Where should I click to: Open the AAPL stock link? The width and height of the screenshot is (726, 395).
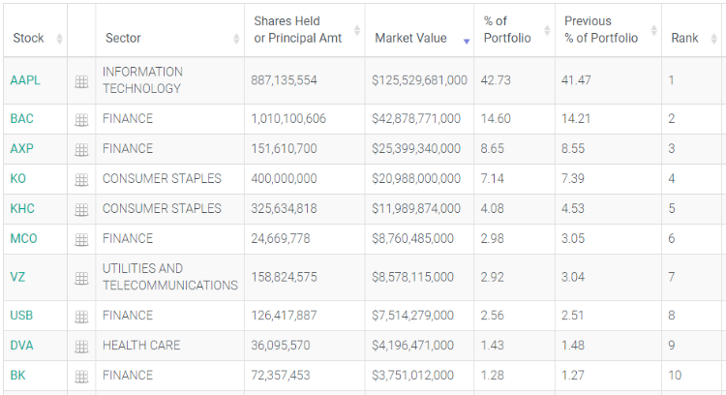[x=25, y=80]
